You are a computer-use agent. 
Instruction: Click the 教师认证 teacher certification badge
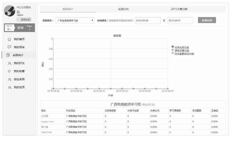[24, 20]
